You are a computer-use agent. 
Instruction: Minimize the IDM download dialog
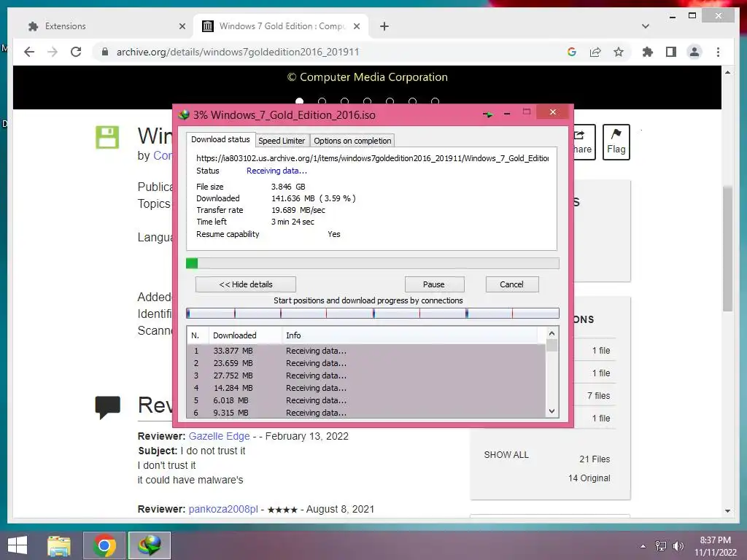(507, 114)
